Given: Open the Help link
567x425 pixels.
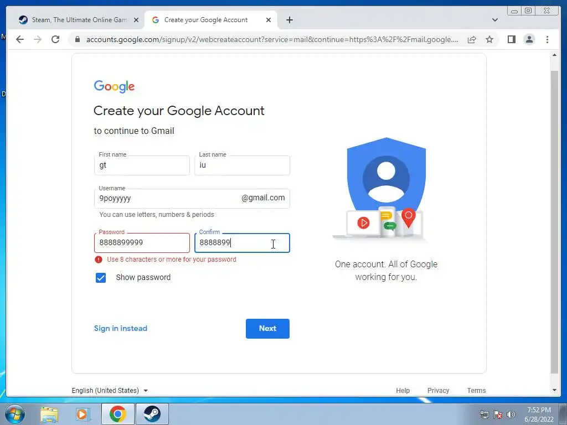Looking at the screenshot, I should (403, 390).
